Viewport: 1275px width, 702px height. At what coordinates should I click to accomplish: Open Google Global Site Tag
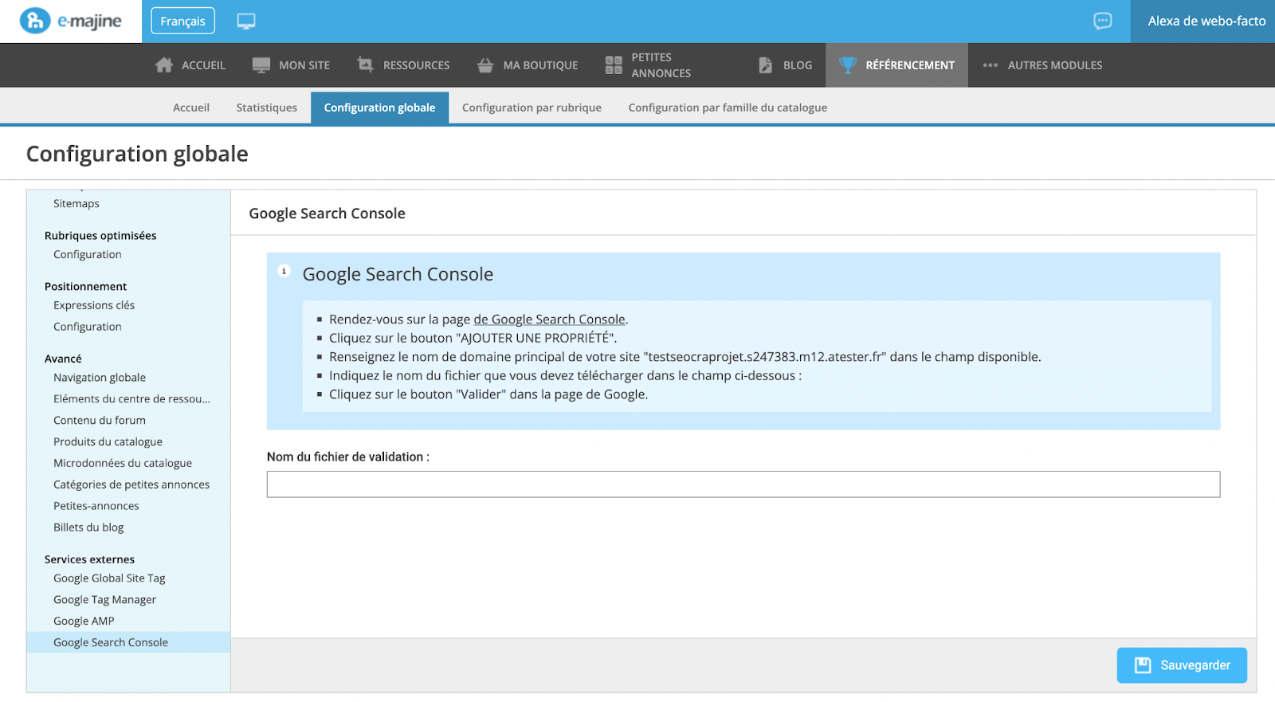tap(109, 580)
